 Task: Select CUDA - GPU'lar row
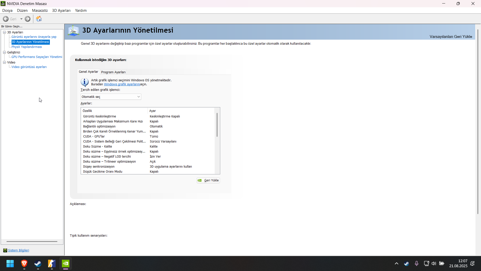click(x=148, y=137)
